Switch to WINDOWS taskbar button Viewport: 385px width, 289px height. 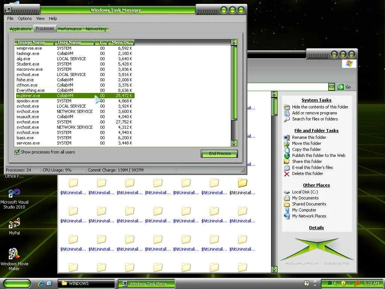tap(86, 283)
